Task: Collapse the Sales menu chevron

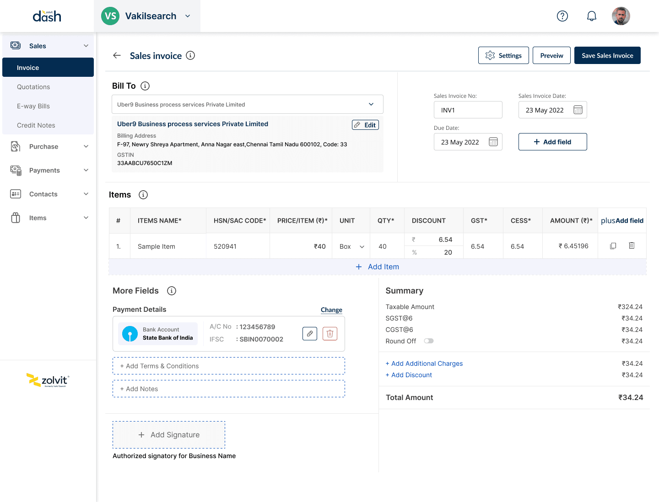Action: [x=86, y=46]
